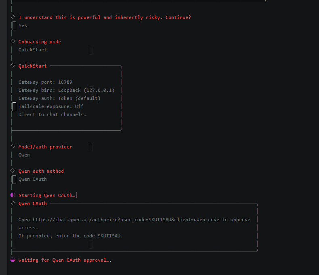Click the diamond icon beside Model/auth provider
This screenshot has width=319, height=275.
click(13, 146)
